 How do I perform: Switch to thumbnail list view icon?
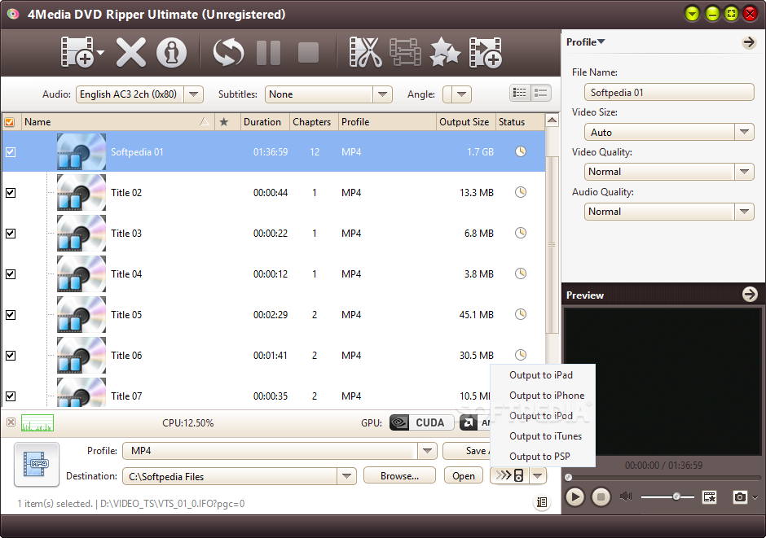click(x=520, y=93)
